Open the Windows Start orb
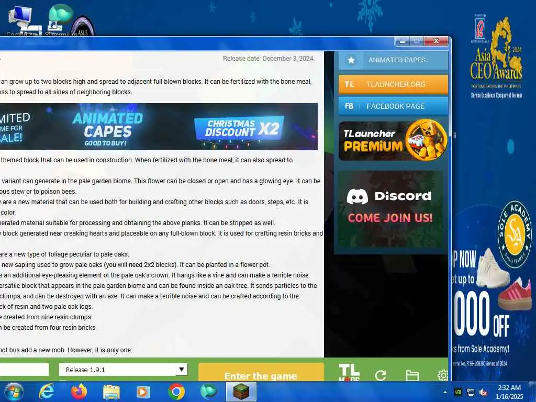The width and height of the screenshot is (536, 402). (x=13, y=392)
